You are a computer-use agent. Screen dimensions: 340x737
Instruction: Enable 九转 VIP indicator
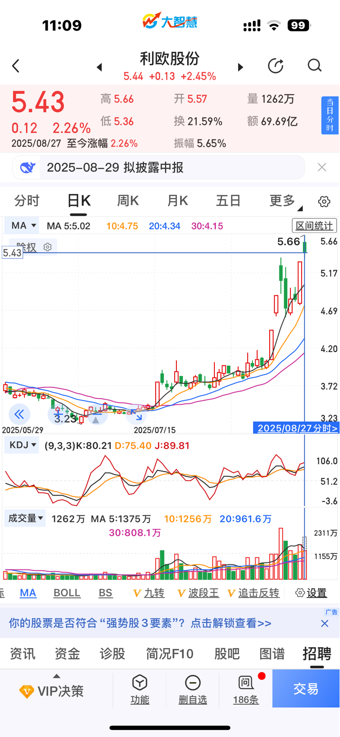pos(149,593)
